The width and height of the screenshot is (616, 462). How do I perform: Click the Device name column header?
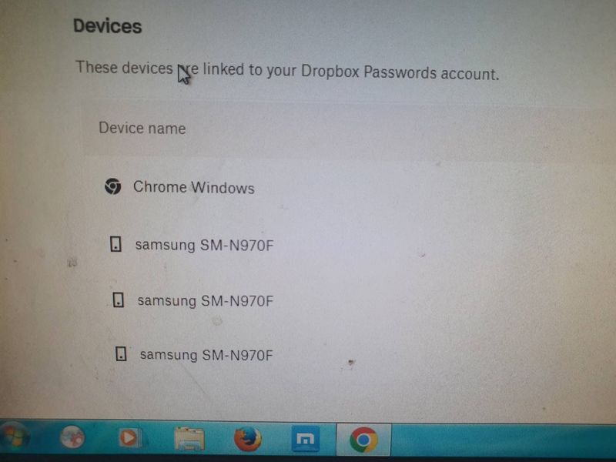tap(142, 128)
